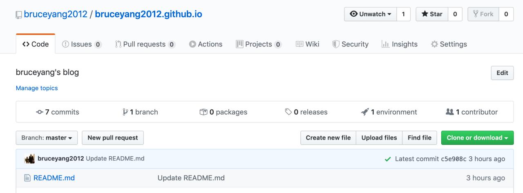Screen dimensions: 523x193
Task: Click the Insights graph icon
Action: [x=385, y=44]
